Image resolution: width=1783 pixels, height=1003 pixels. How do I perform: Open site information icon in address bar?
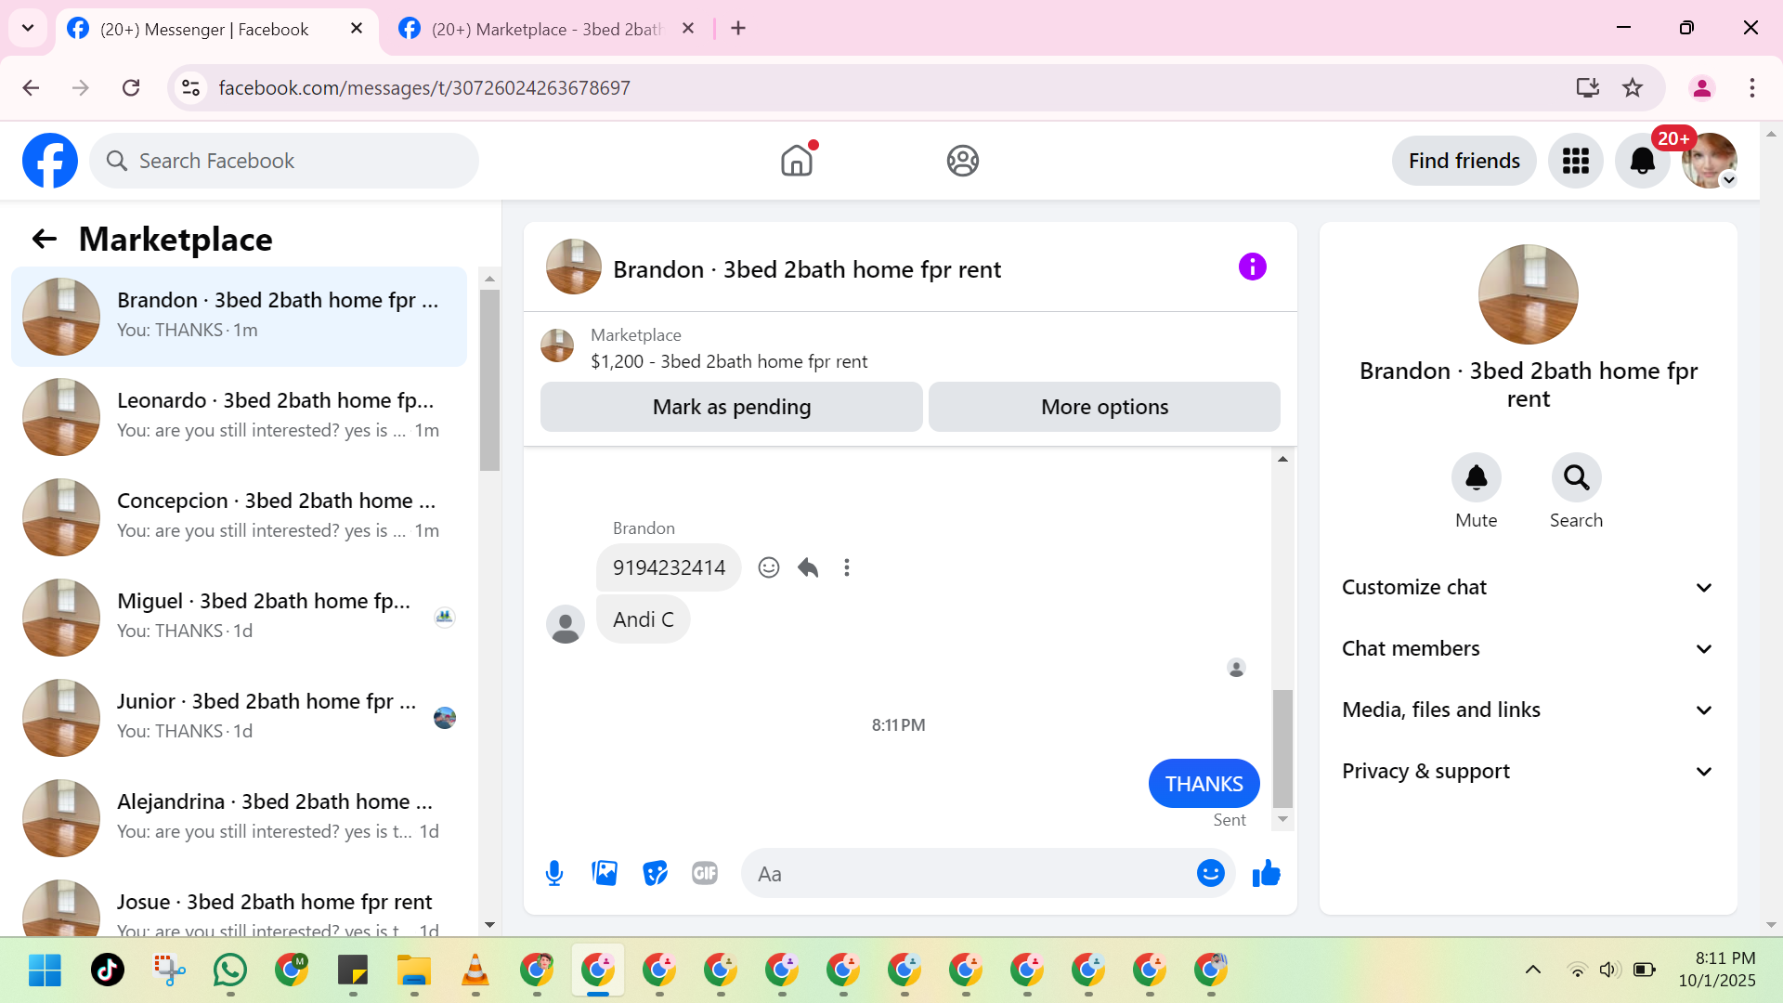(x=191, y=87)
